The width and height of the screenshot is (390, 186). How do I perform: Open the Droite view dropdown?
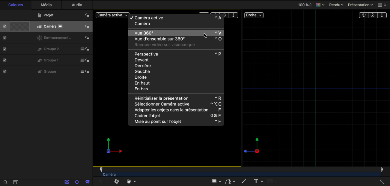coord(254,15)
